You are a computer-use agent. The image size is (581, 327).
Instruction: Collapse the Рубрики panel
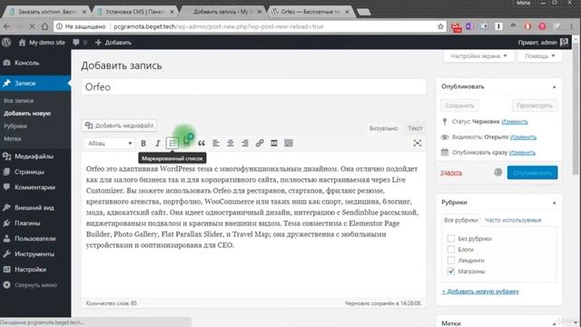(555, 203)
